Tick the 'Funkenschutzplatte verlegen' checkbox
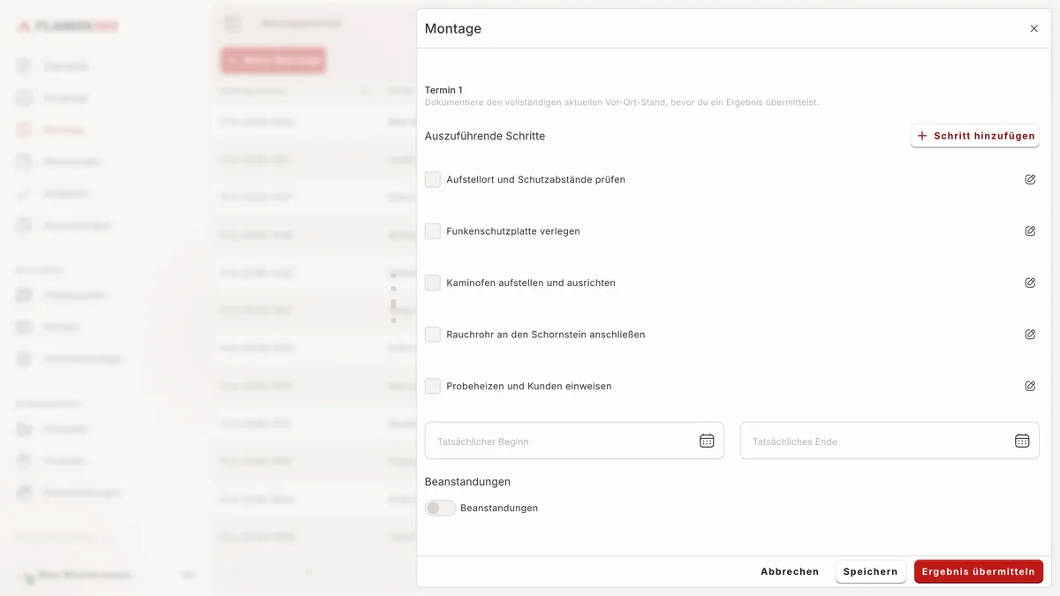 [433, 231]
